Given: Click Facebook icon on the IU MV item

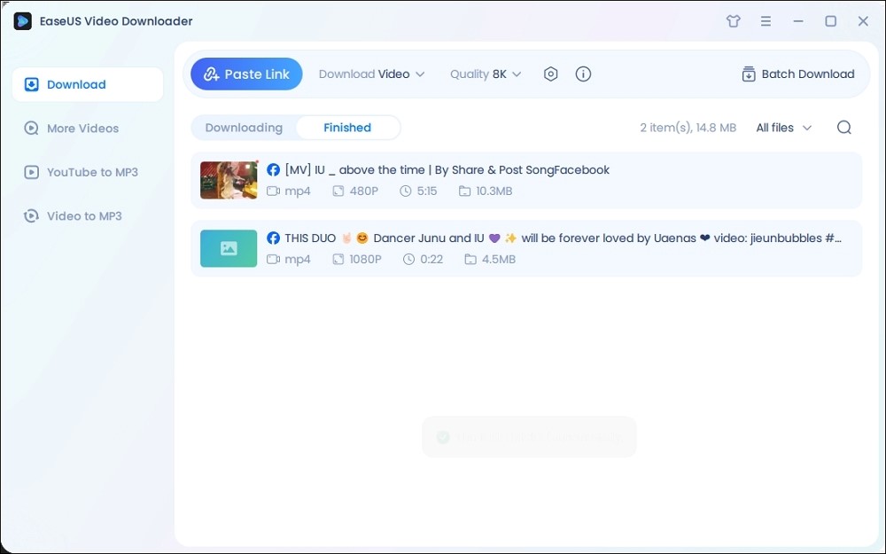Looking at the screenshot, I should click(274, 170).
